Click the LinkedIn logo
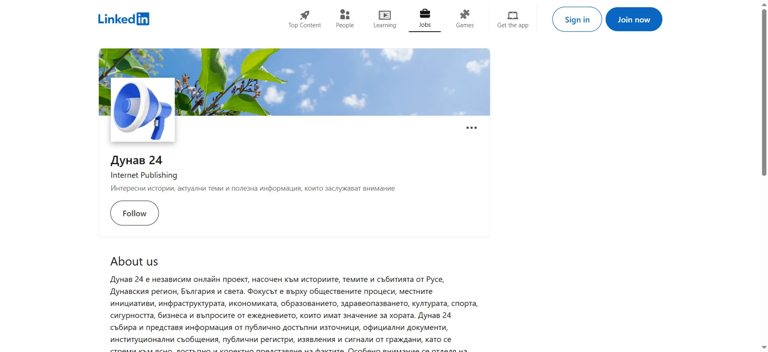The width and height of the screenshot is (768, 352). (x=123, y=19)
